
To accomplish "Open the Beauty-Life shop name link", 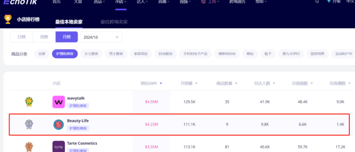I will 78,121.
